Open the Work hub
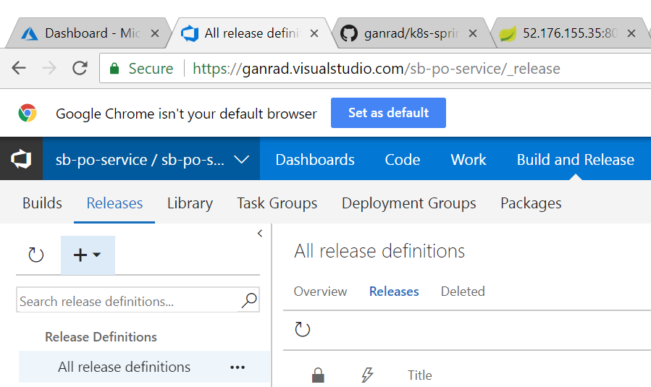The width and height of the screenshot is (651, 387). [x=469, y=160]
